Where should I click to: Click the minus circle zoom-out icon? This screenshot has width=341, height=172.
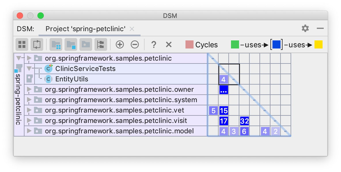point(135,44)
